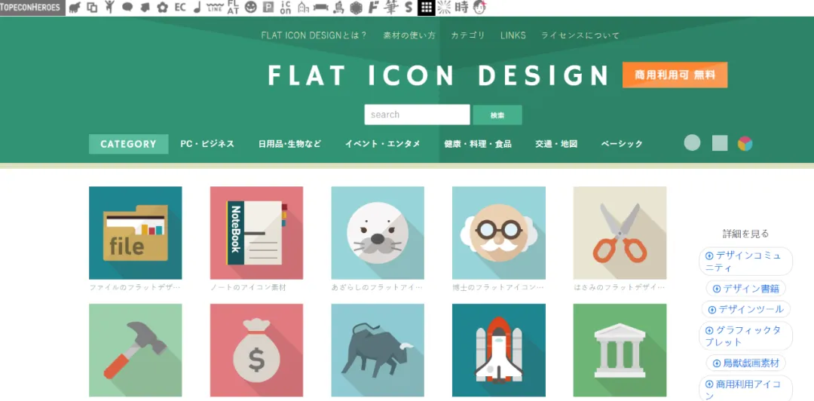Open the bank building icon thumbnail

[620, 350]
